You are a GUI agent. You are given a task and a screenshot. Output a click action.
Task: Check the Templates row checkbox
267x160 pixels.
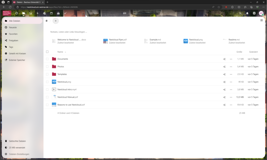point(47,74)
